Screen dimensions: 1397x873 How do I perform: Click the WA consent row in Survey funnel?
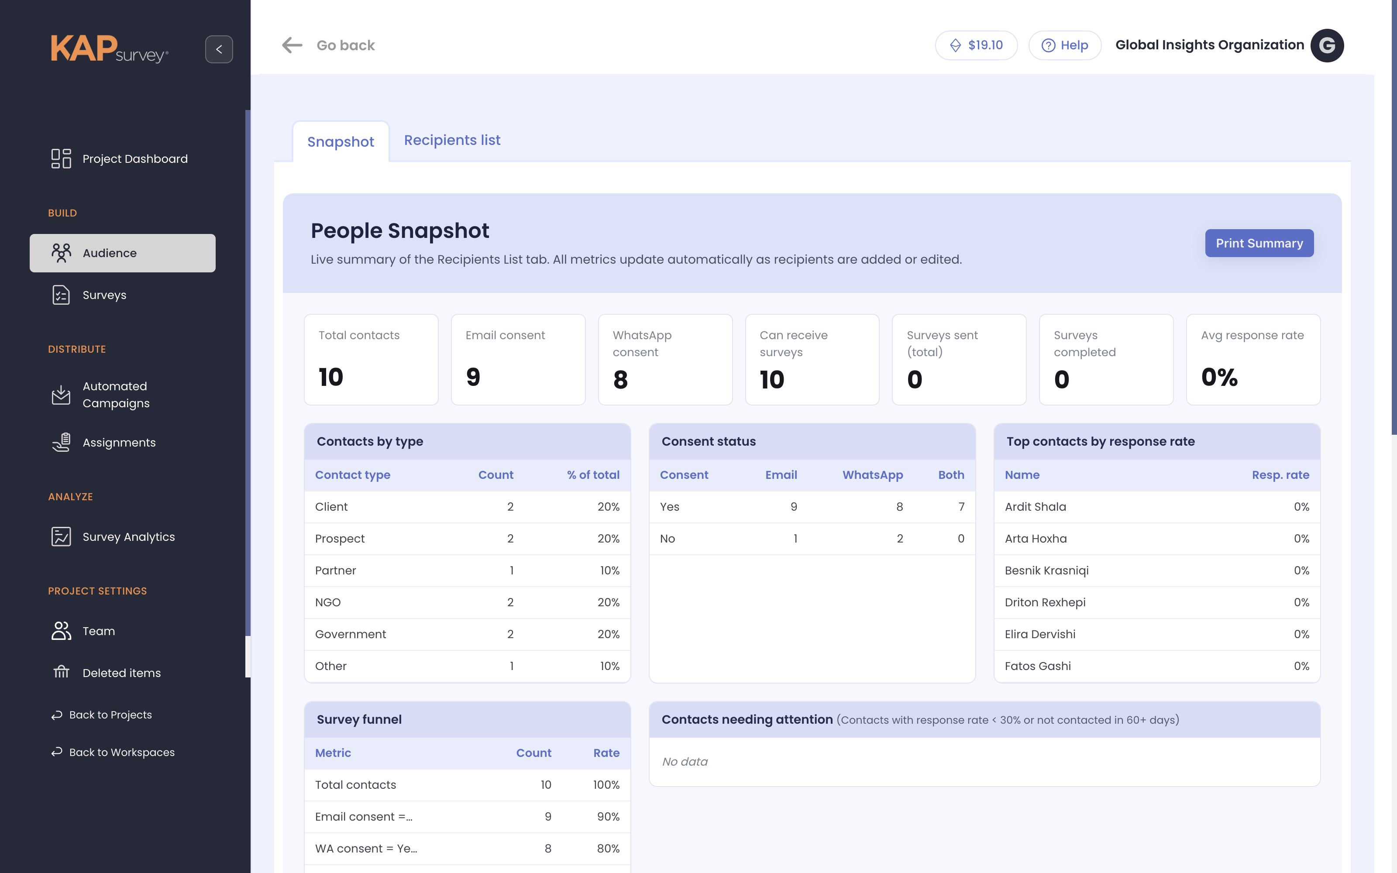pyautogui.click(x=467, y=848)
